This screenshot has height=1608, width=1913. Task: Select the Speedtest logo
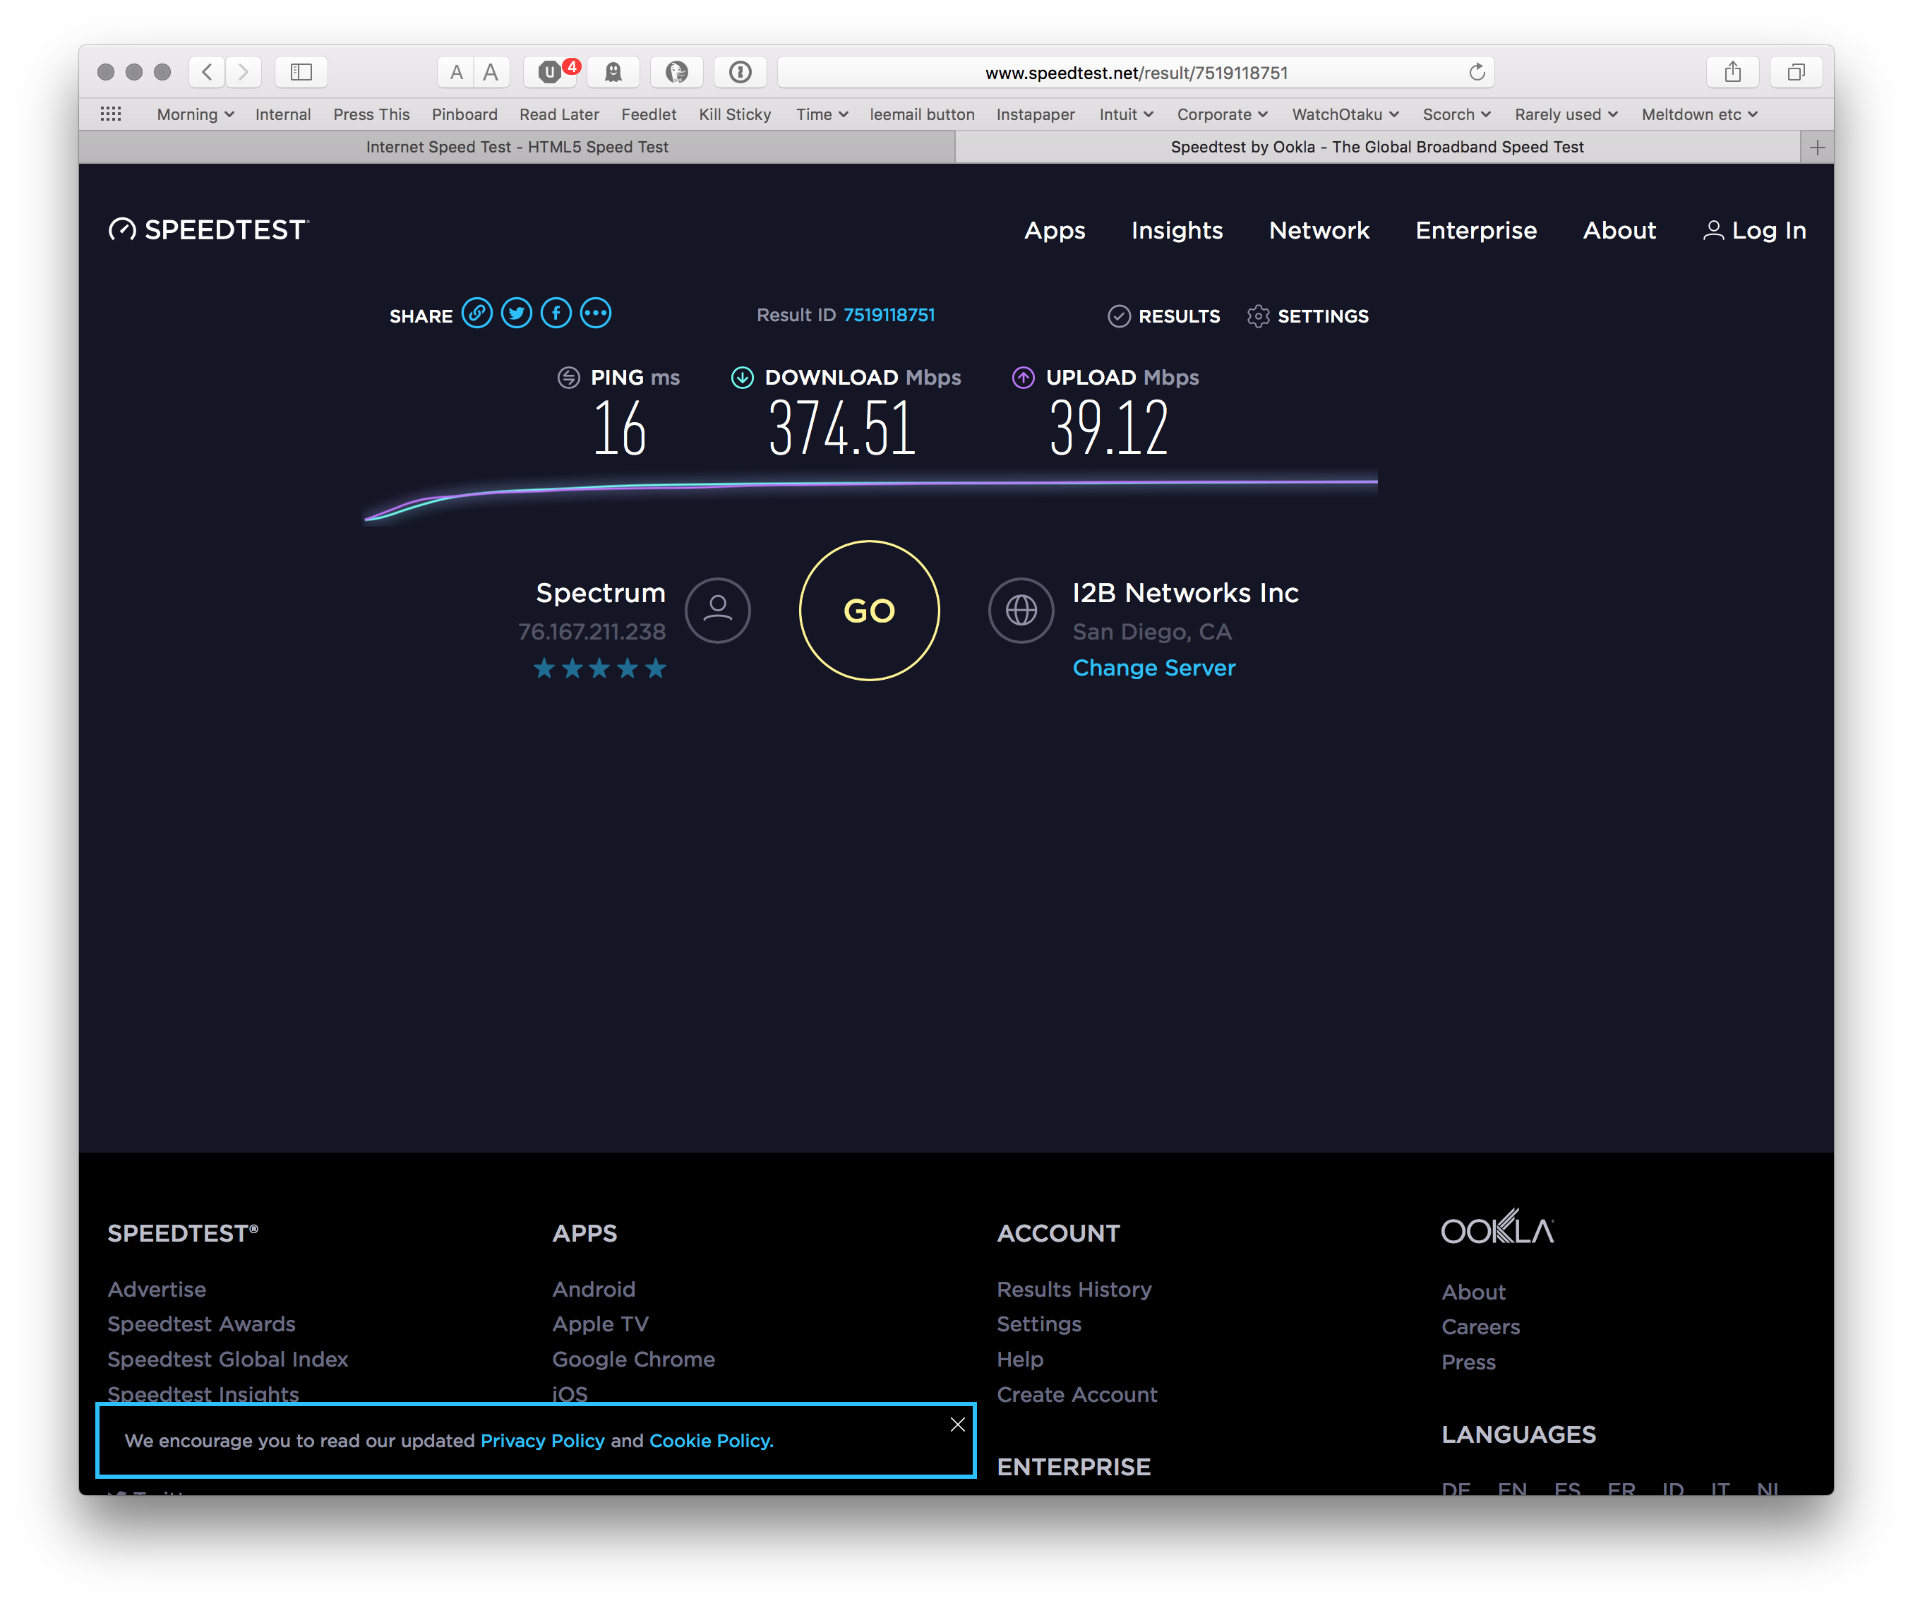pos(208,229)
